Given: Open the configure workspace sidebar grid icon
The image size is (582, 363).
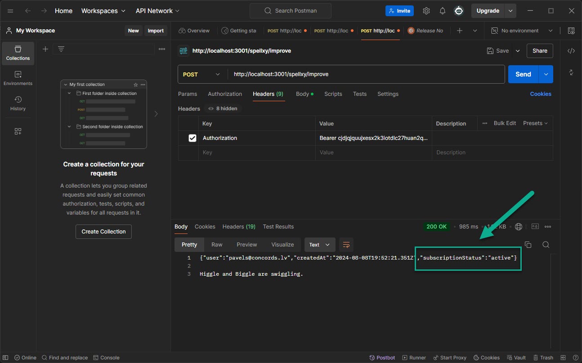Looking at the screenshot, I should [x=18, y=131].
